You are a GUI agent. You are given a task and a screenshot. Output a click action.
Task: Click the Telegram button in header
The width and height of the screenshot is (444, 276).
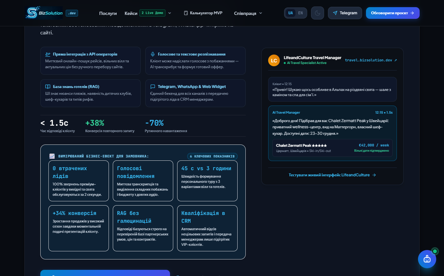(x=345, y=13)
